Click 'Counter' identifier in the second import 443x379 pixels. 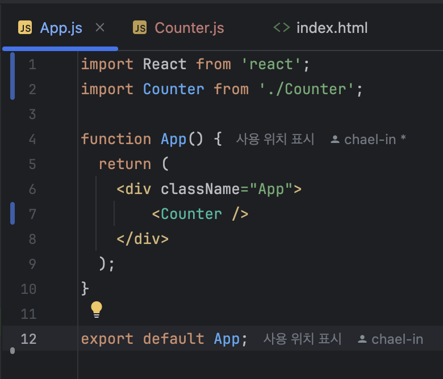(173, 89)
